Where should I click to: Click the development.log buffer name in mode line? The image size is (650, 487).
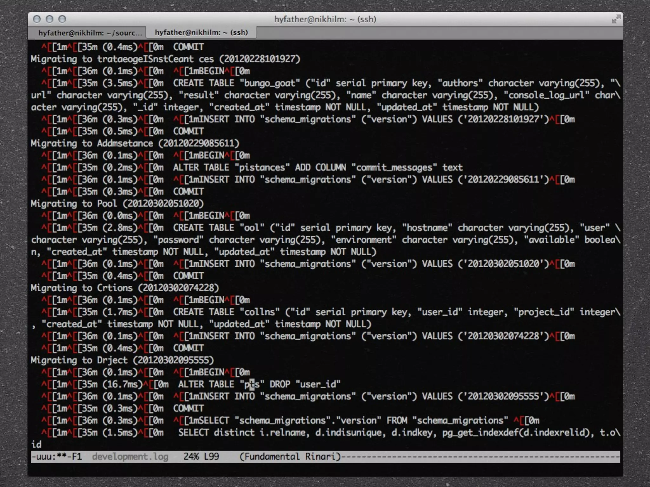click(x=130, y=457)
